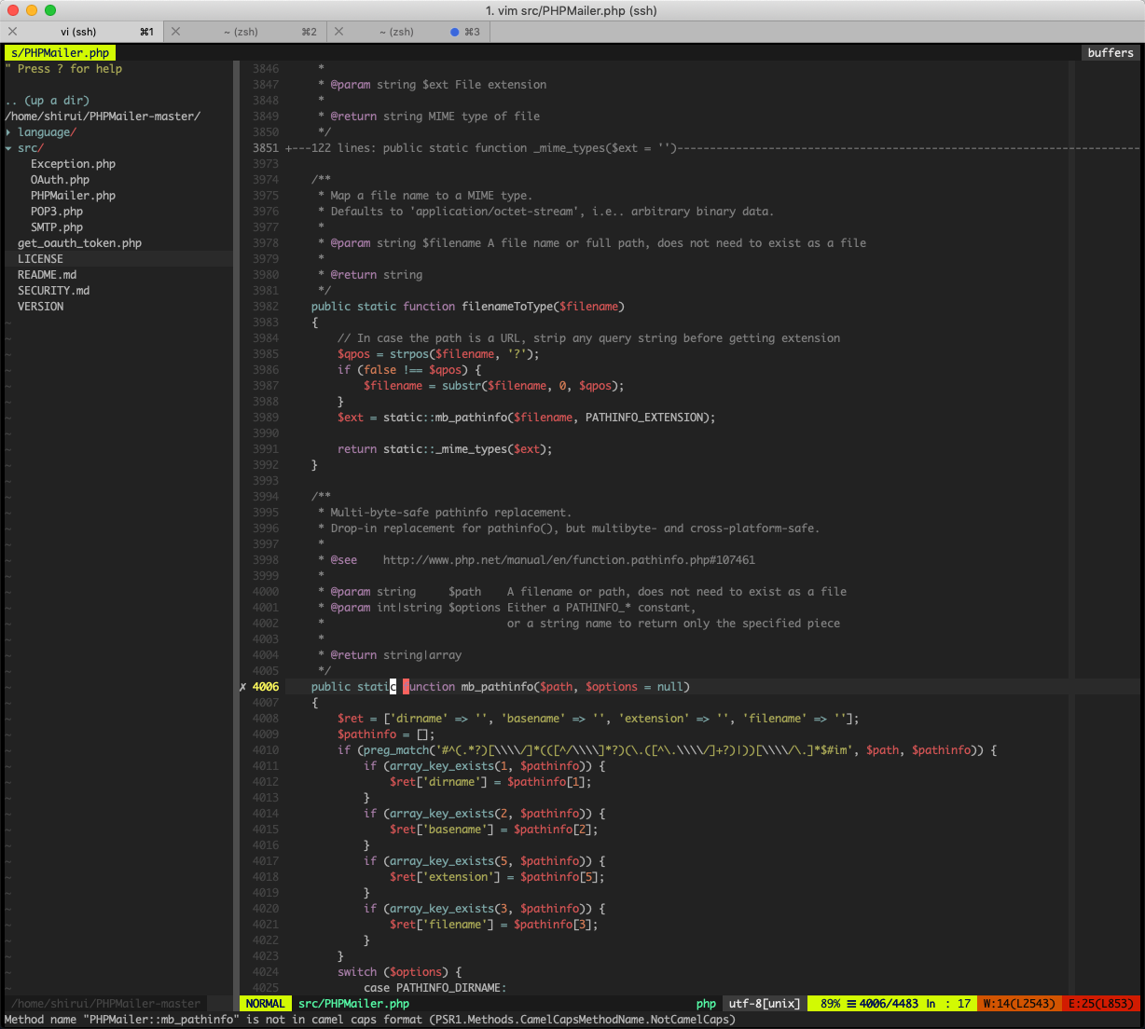Click the php filetype indicator
This screenshot has width=1145, height=1029.
pyautogui.click(x=706, y=1004)
